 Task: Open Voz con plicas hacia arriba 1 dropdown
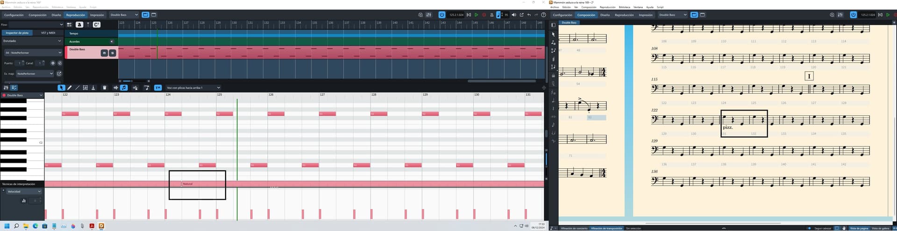point(192,88)
